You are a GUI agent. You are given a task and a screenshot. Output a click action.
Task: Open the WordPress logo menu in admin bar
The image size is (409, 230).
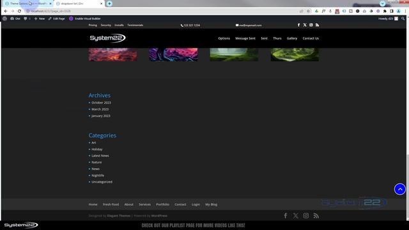coord(4,19)
